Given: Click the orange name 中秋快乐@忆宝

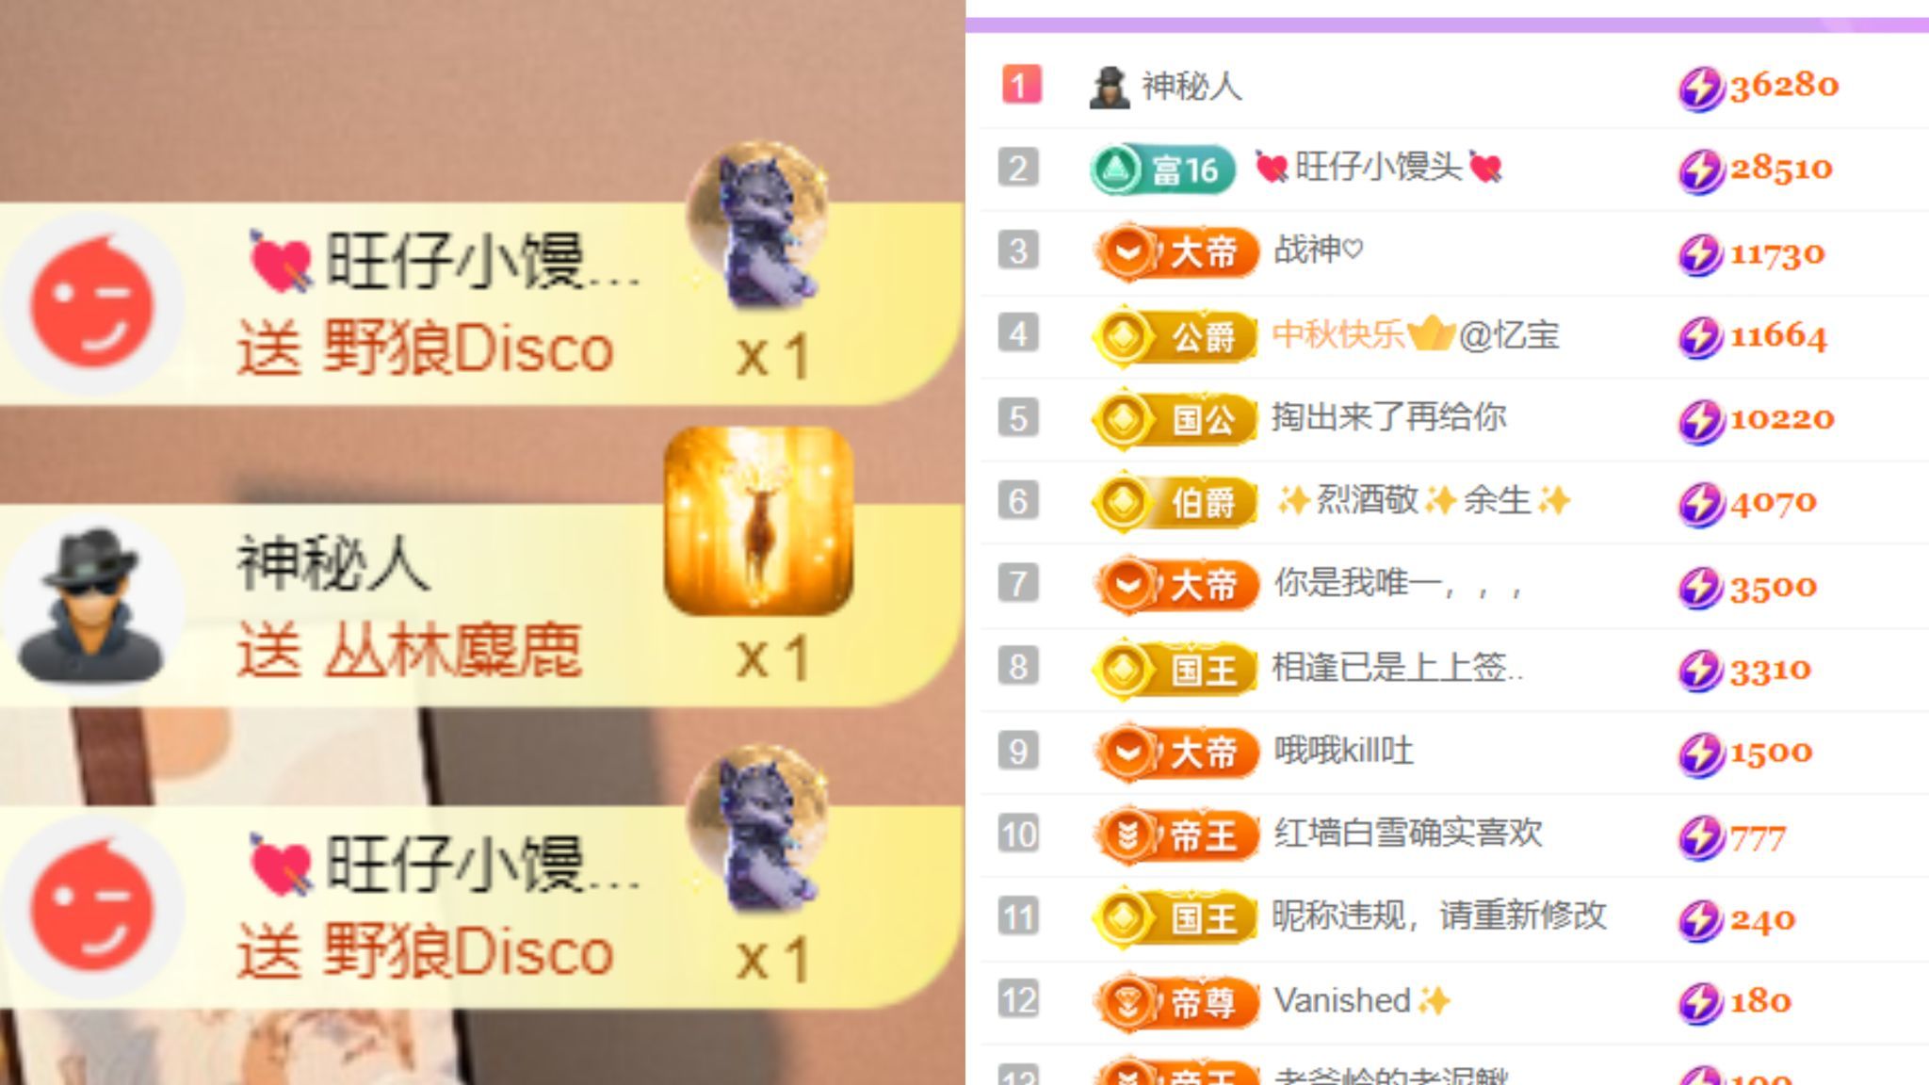Looking at the screenshot, I should tap(1416, 334).
